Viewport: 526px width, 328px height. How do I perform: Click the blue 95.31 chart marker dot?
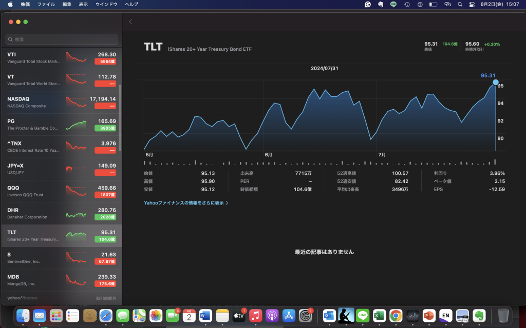pyautogui.click(x=496, y=82)
